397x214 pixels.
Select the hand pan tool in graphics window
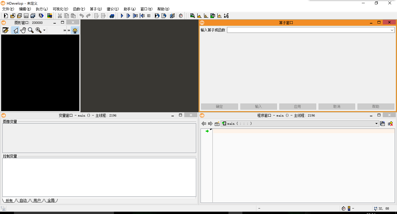[x=23, y=30]
